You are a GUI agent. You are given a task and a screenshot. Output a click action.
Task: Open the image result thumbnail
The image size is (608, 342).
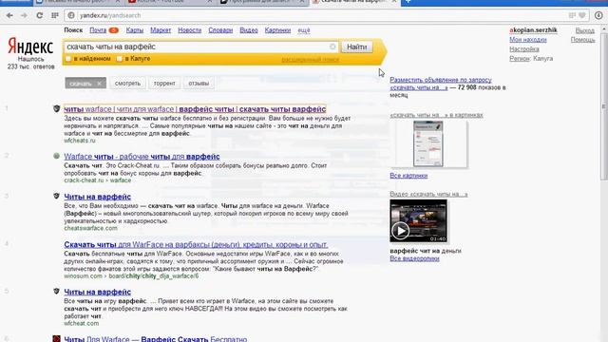pos(428,143)
